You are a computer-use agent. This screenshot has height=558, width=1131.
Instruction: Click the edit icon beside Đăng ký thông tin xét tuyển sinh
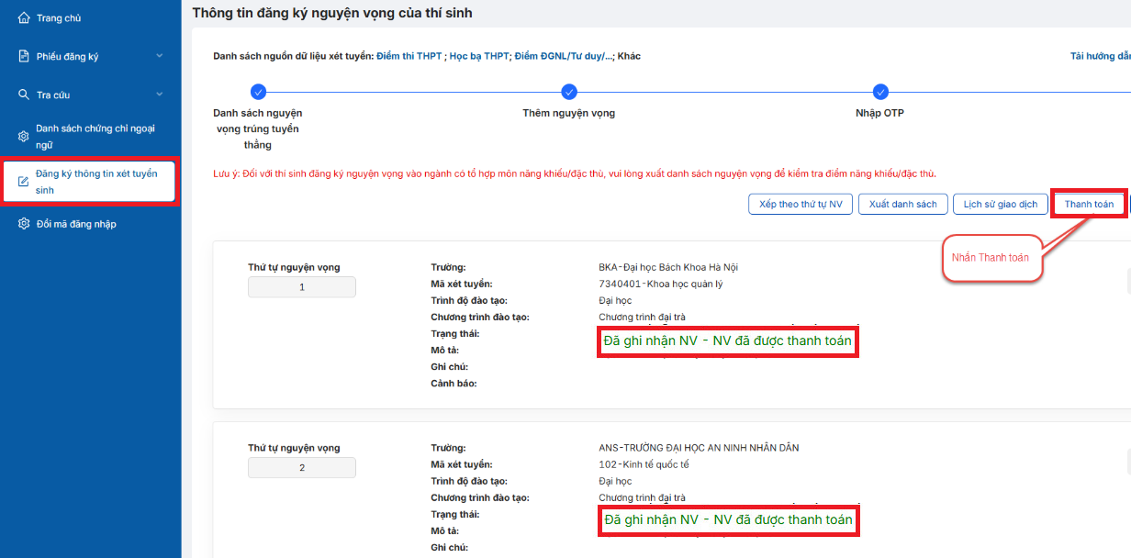pyautogui.click(x=25, y=182)
